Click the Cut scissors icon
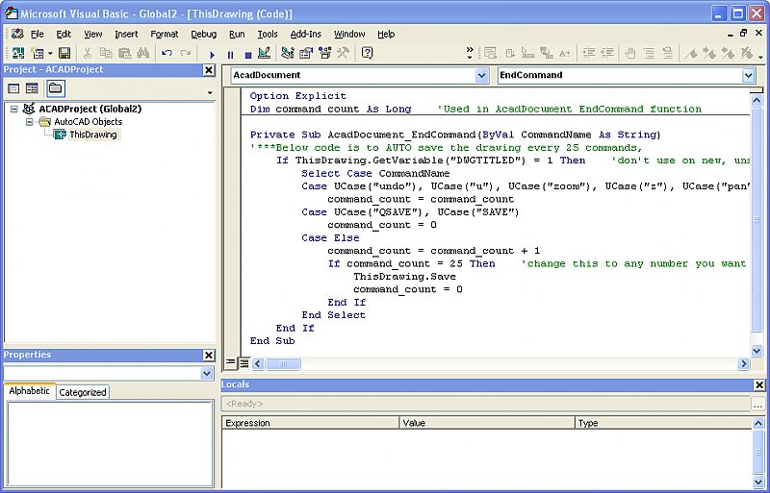Screen dimensions: 770x493 pyautogui.click(x=88, y=53)
